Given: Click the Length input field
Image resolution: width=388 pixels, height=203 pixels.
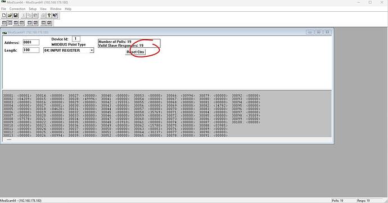Looking at the screenshot, I should click(31, 50).
